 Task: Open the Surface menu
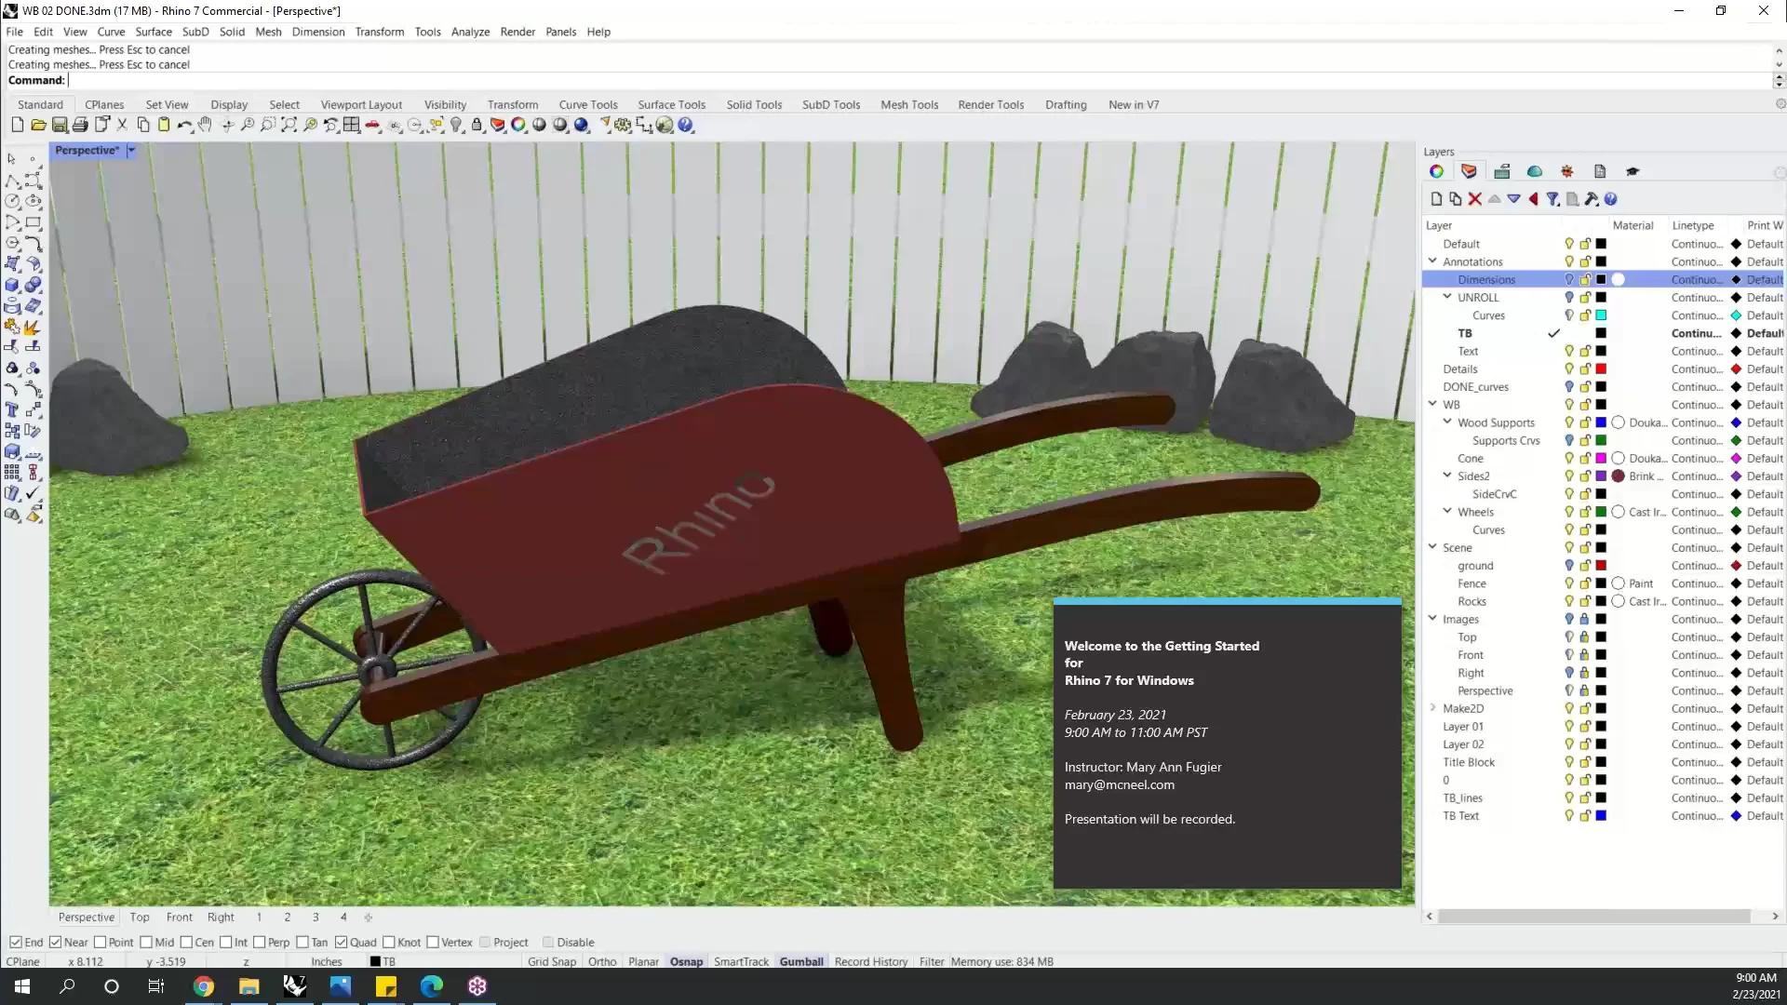(154, 31)
